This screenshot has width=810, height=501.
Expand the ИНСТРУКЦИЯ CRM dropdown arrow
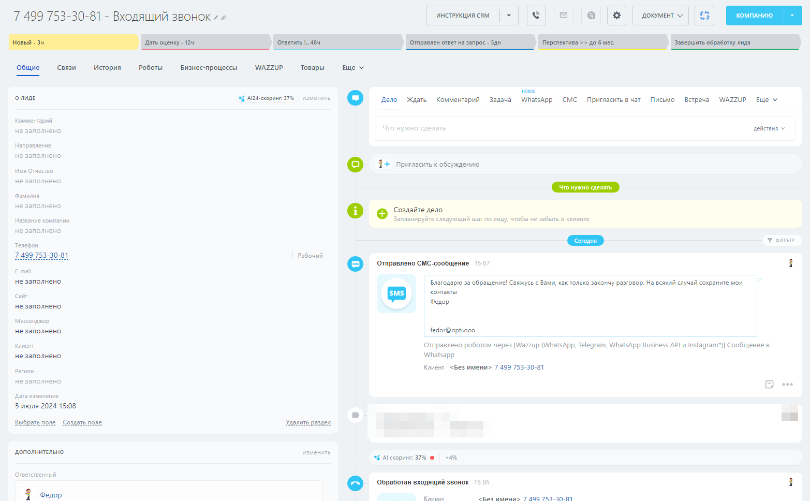(509, 16)
